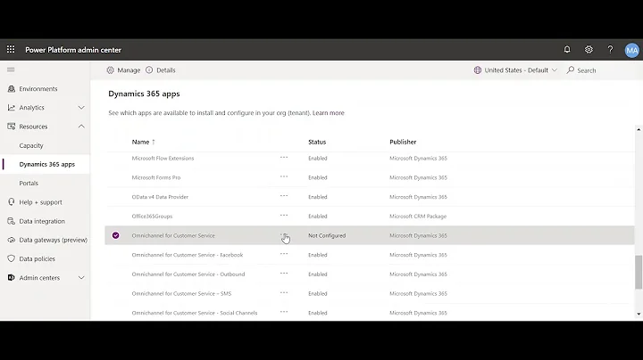Screen dimensions: 643x360
Task: Open more options for Omnichannel Outbound row
Action: (284, 274)
